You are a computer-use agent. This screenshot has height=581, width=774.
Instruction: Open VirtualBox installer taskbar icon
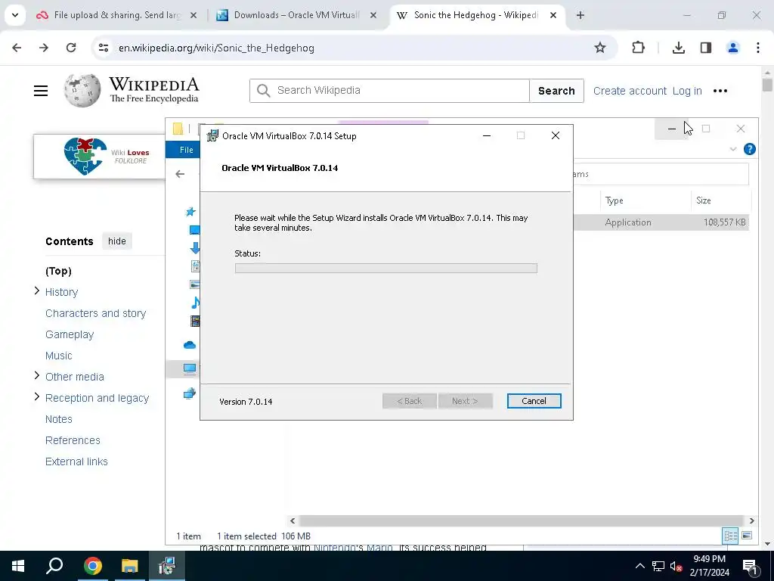coord(167,566)
